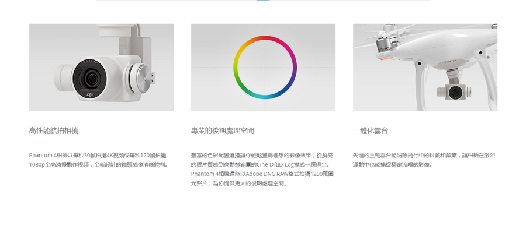Click the Adobe DNG RAW description paragraph
The width and height of the screenshot is (526, 233).
(262, 169)
